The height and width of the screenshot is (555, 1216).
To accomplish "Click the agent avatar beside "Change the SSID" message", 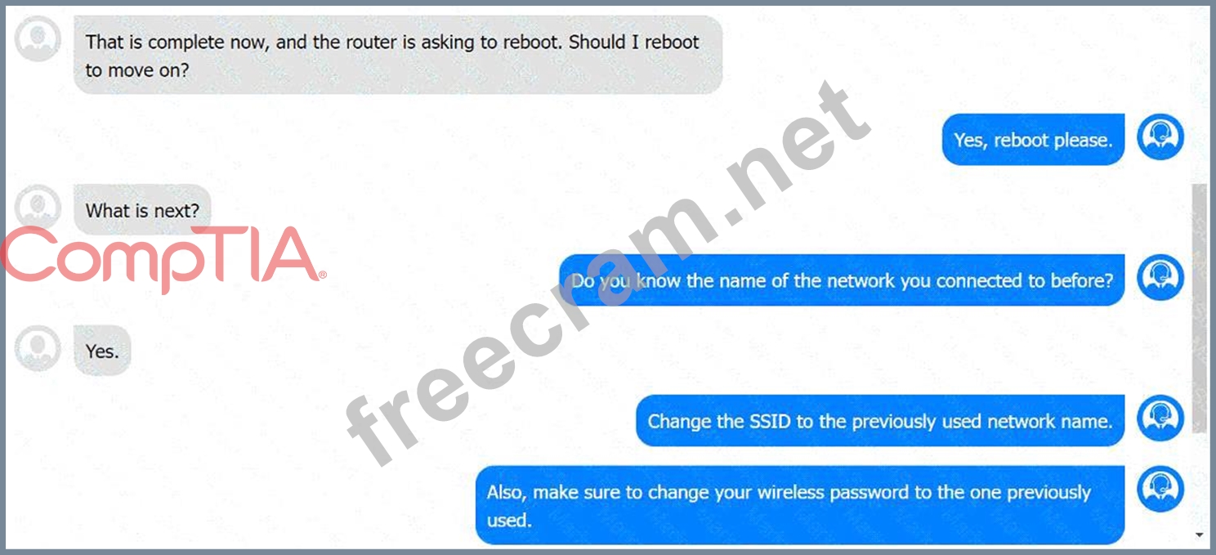I will (1160, 418).
